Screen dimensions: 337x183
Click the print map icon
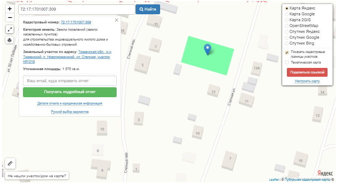[10, 40]
